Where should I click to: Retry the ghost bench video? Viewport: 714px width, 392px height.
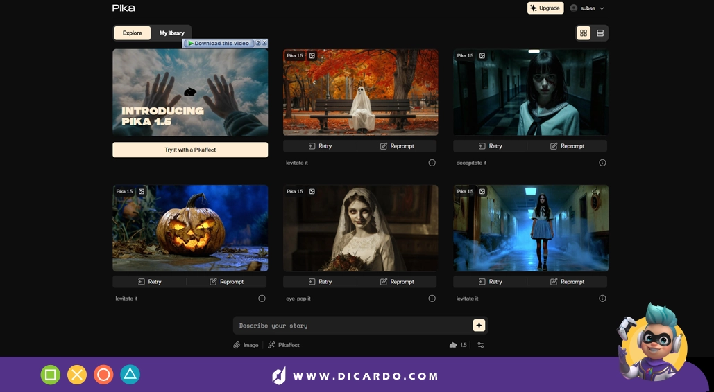coord(320,146)
